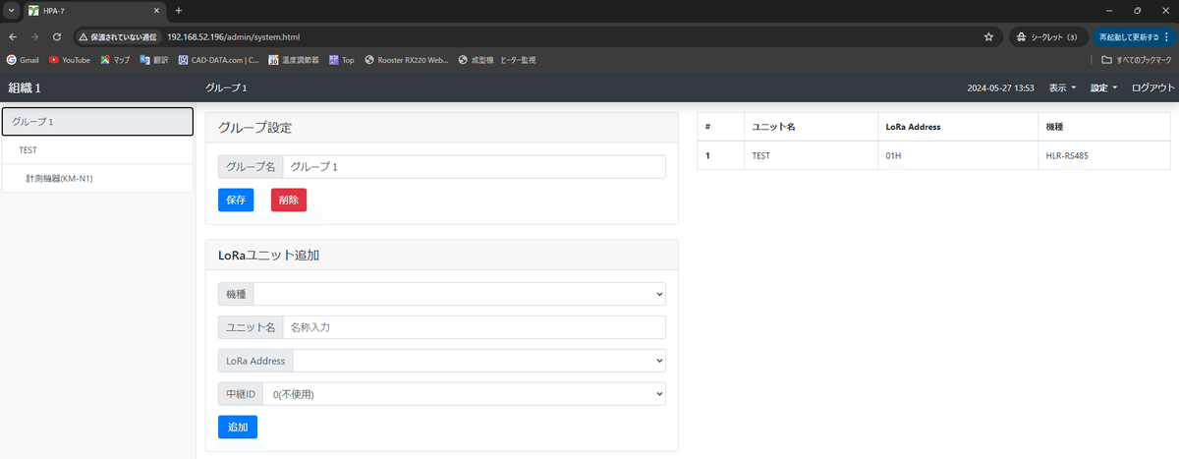Select グループ 1 in the sidebar

click(x=97, y=122)
